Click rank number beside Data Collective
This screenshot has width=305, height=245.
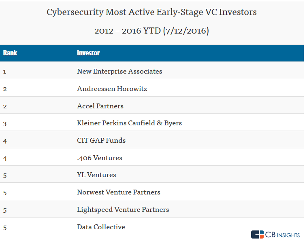(5, 227)
